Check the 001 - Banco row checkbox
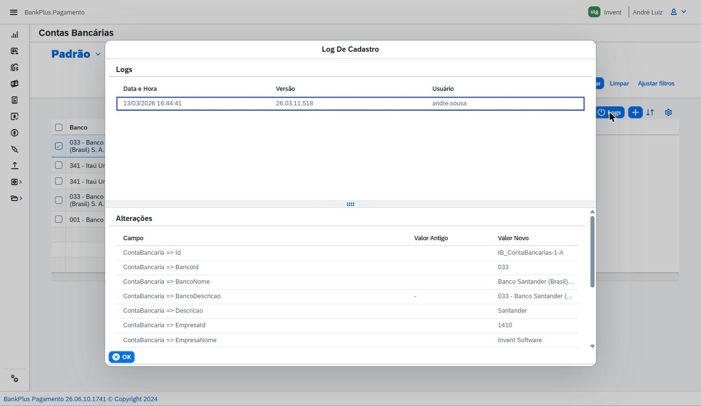 (x=58, y=219)
